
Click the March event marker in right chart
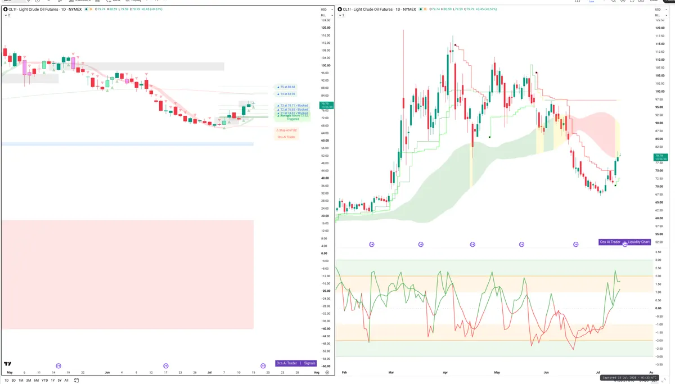point(421,244)
